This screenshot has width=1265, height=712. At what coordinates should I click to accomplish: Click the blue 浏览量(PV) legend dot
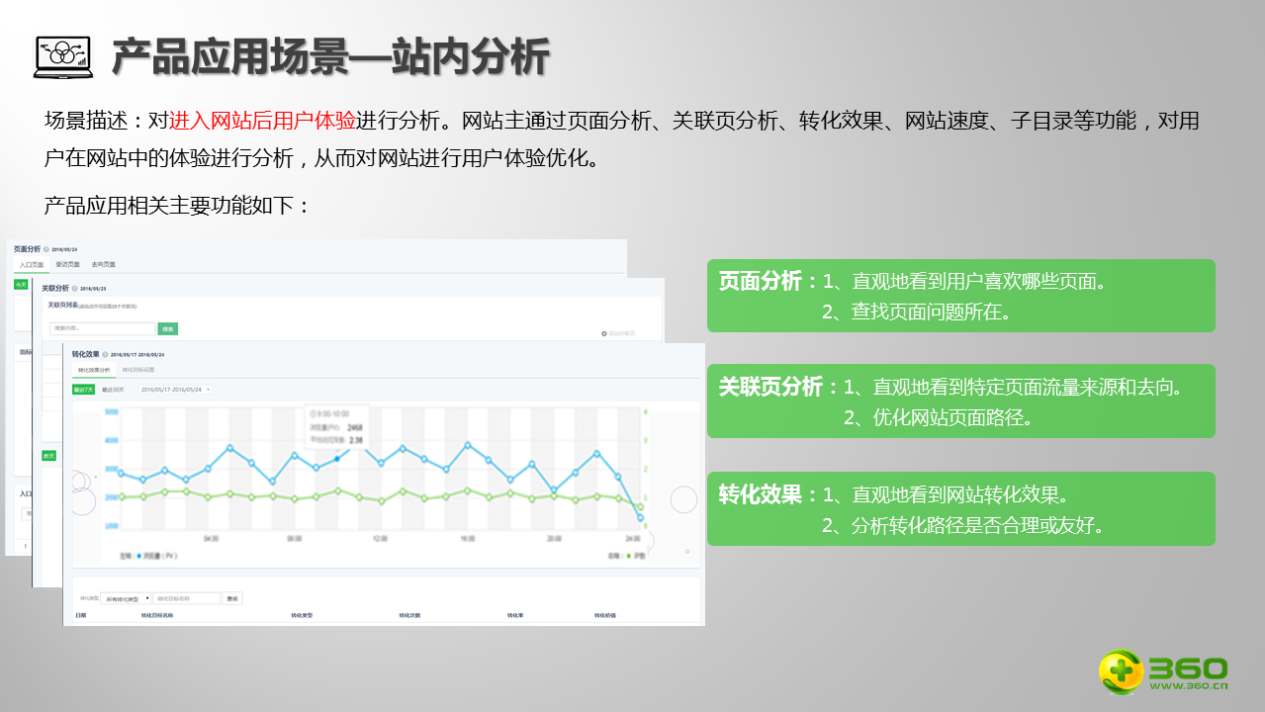pyautogui.click(x=139, y=556)
